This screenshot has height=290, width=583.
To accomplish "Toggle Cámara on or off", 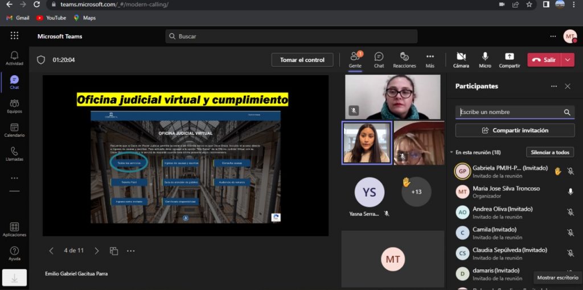I will tap(461, 60).
